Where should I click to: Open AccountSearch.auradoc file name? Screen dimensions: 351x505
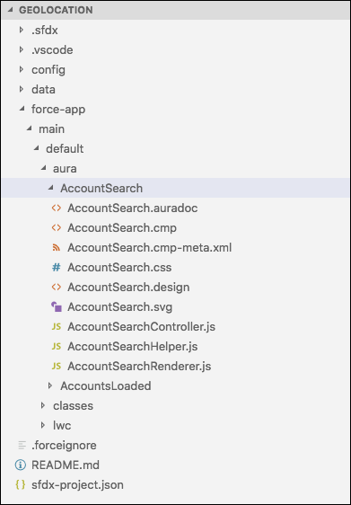click(133, 208)
